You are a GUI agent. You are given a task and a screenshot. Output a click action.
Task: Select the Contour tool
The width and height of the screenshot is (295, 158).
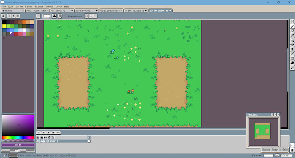click(292, 63)
